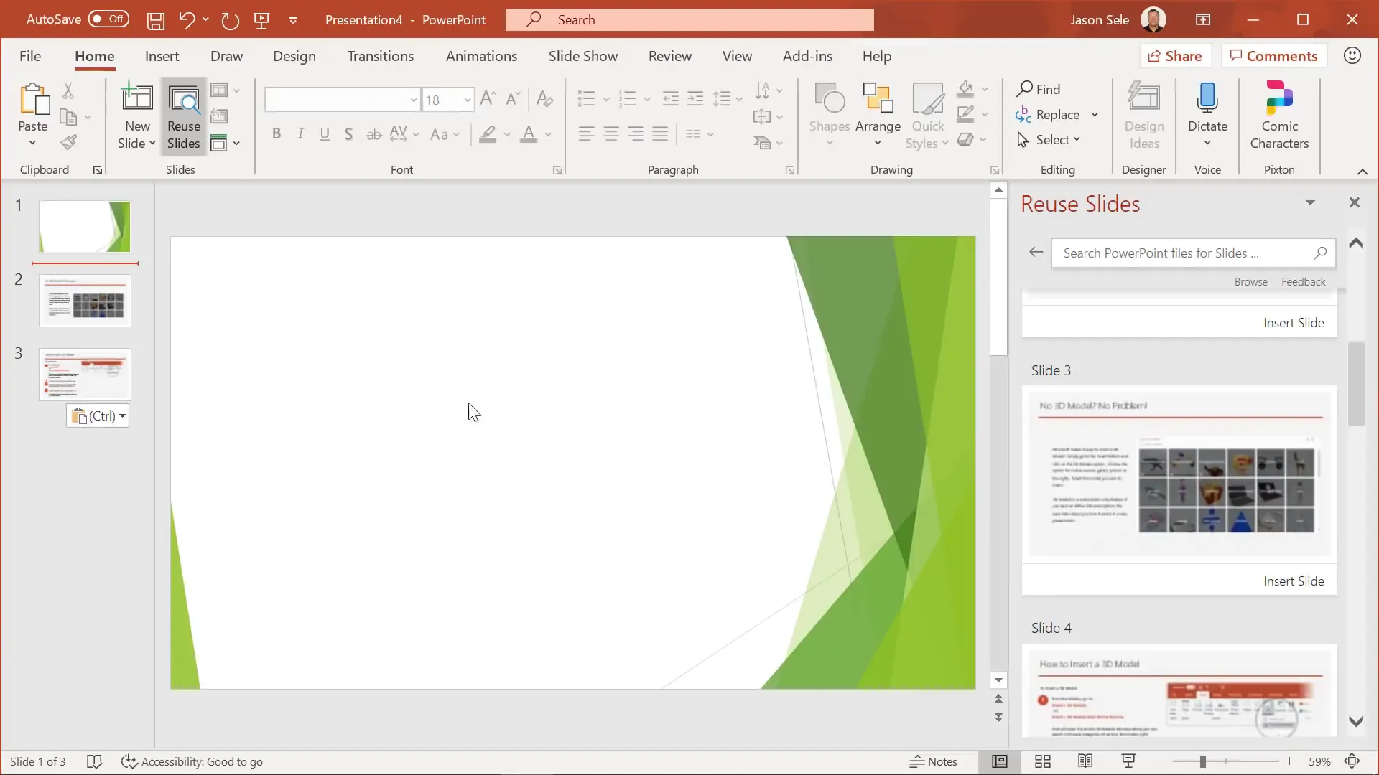Click the Format Painter brush icon
1379x775 pixels.
coord(68,143)
